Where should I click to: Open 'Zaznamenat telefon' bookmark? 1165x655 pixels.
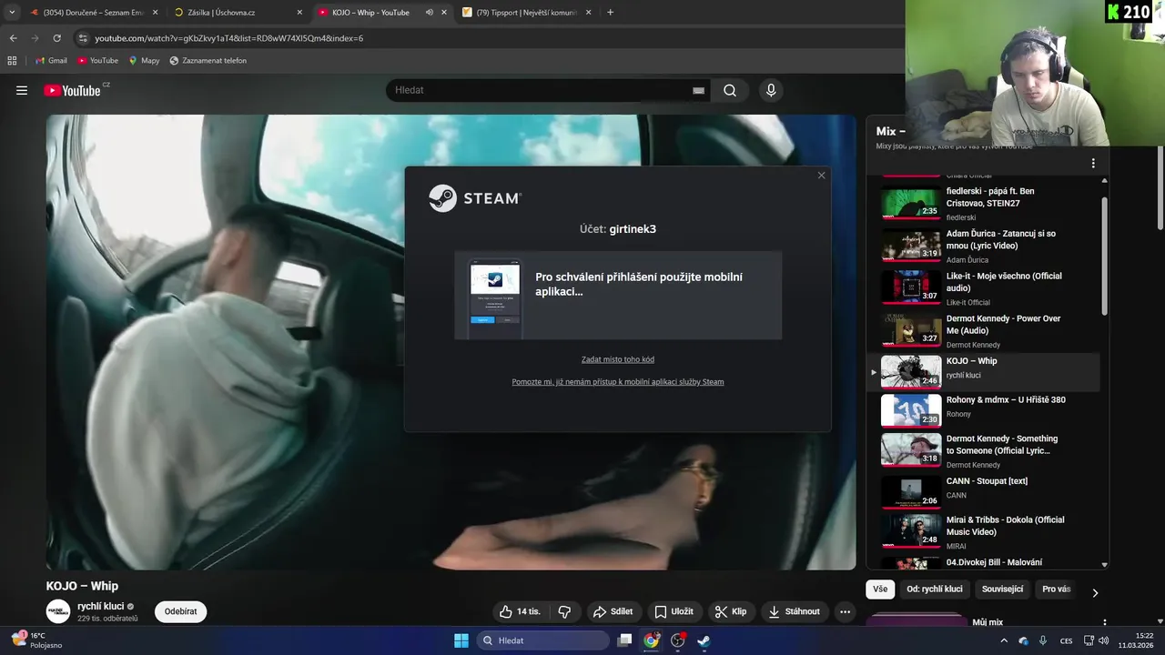tap(208, 61)
